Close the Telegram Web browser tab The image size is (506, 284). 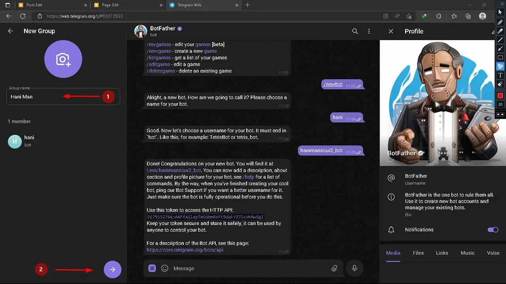coord(237,5)
